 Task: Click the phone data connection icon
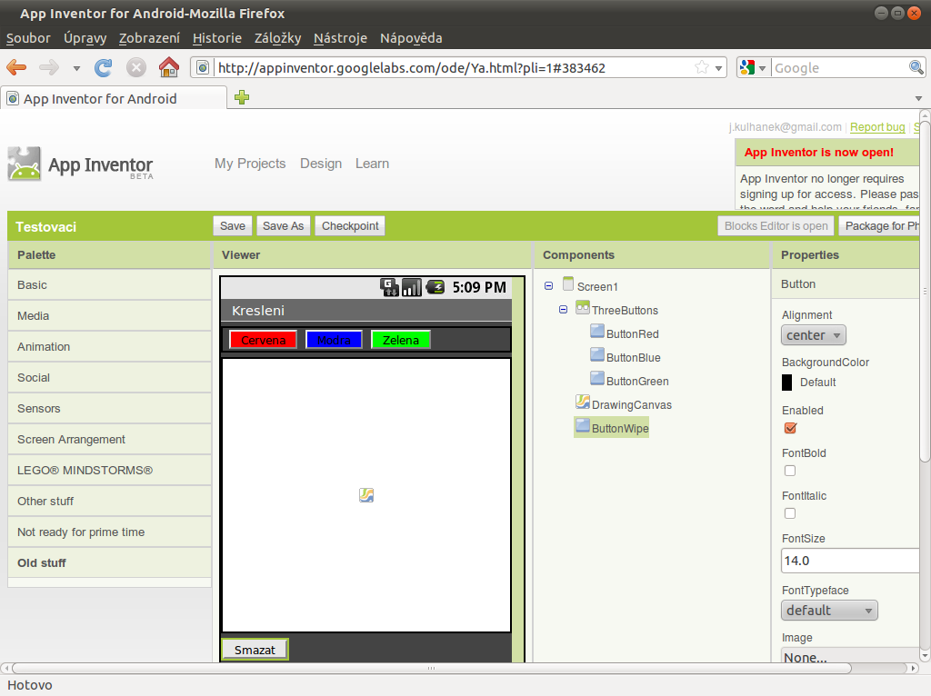[x=389, y=287]
